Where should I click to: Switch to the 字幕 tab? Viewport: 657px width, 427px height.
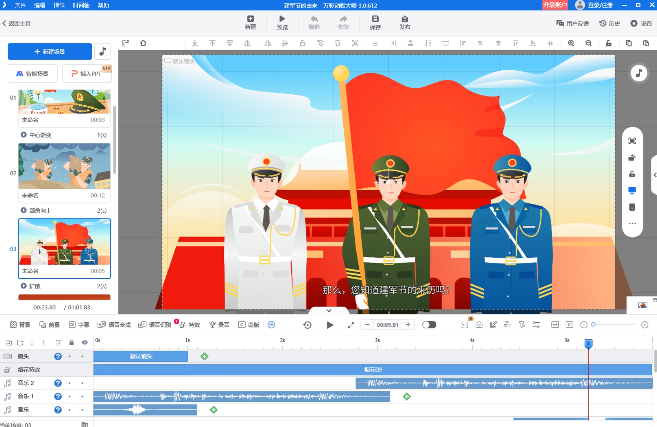pos(79,325)
